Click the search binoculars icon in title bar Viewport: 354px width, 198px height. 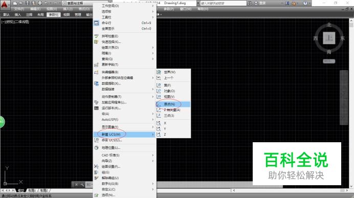coord(250,3)
